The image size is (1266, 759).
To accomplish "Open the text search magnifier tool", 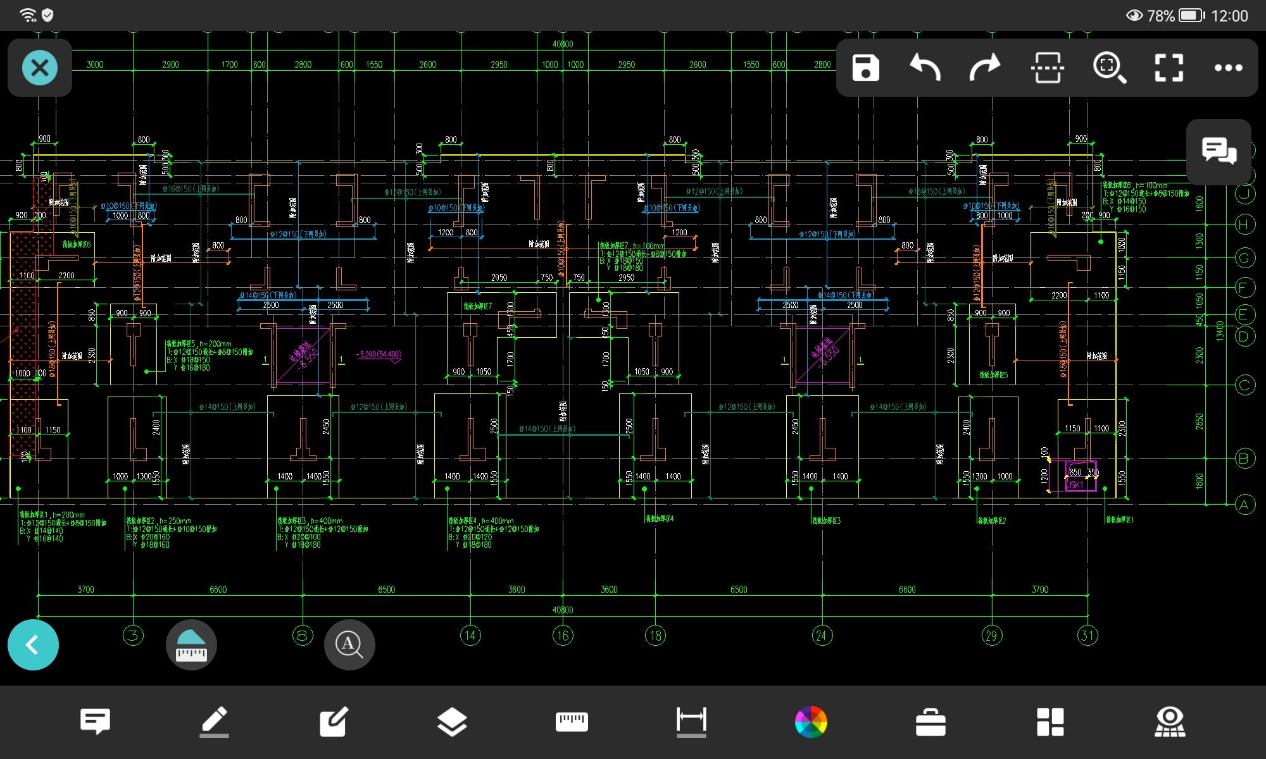I will coord(349,645).
